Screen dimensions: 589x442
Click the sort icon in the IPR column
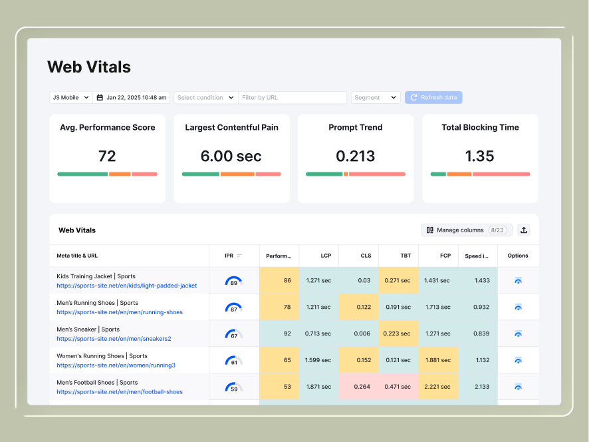[241, 255]
